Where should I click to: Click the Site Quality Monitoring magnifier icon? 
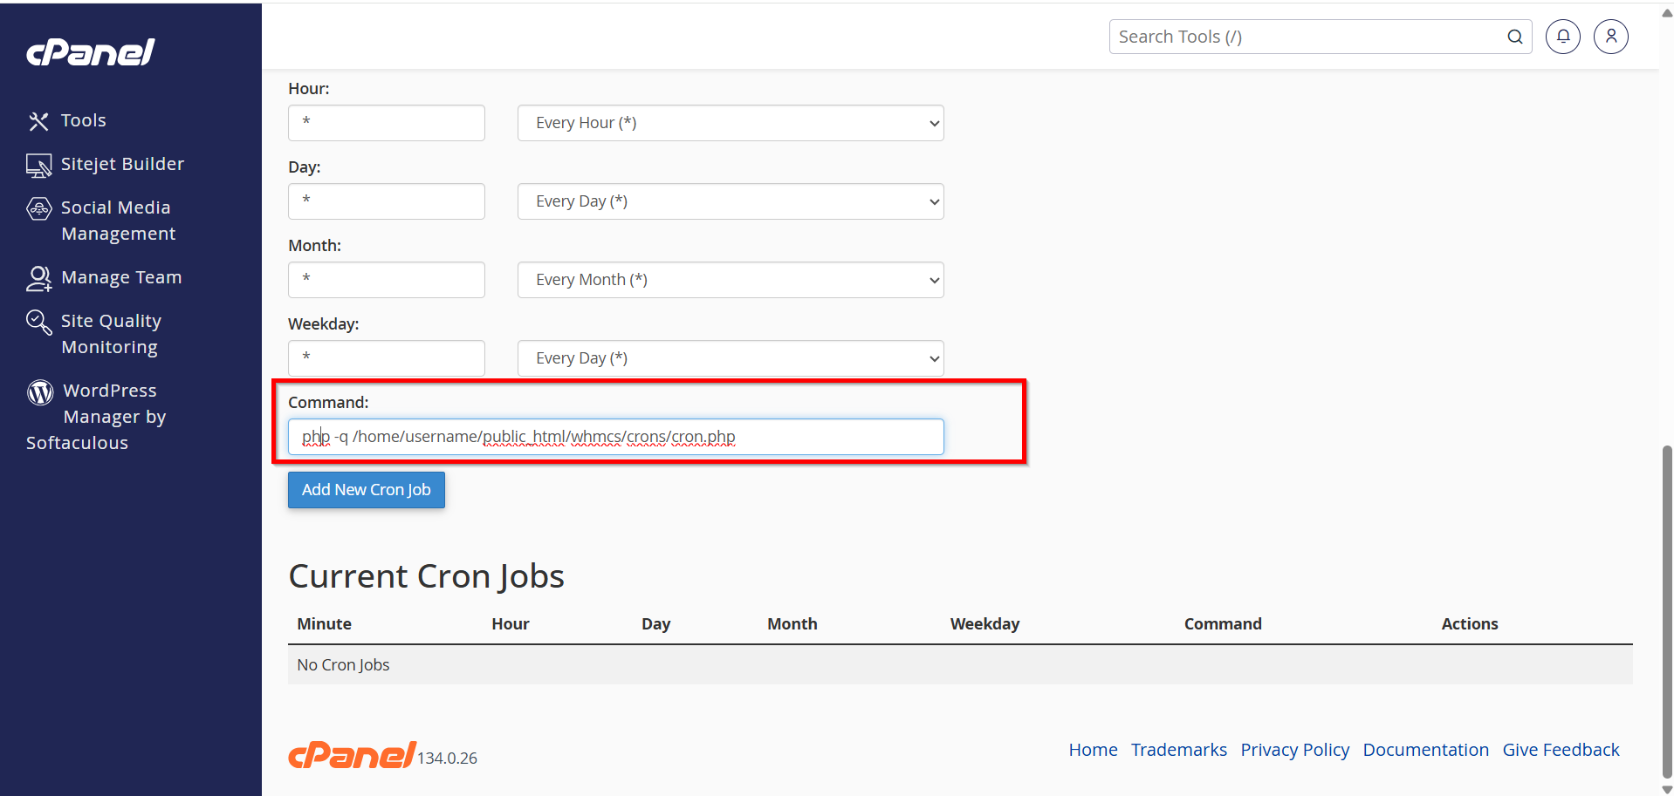tap(39, 322)
